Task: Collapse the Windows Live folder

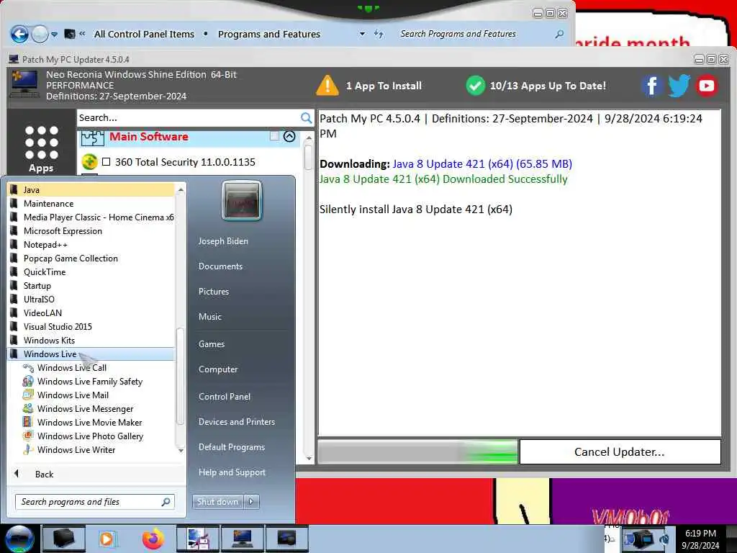Action: [x=91, y=354]
